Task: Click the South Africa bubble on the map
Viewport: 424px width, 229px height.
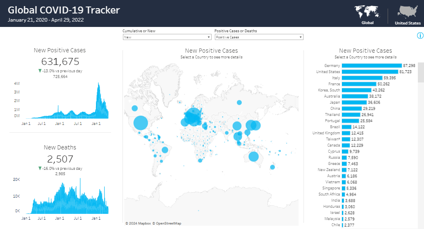Action: tap(200, 160)
